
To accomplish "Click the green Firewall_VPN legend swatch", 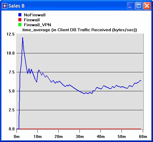I will click(x=20, y=25).
